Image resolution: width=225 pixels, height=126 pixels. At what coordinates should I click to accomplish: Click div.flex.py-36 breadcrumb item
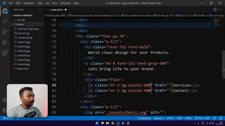tap(163, 15)
